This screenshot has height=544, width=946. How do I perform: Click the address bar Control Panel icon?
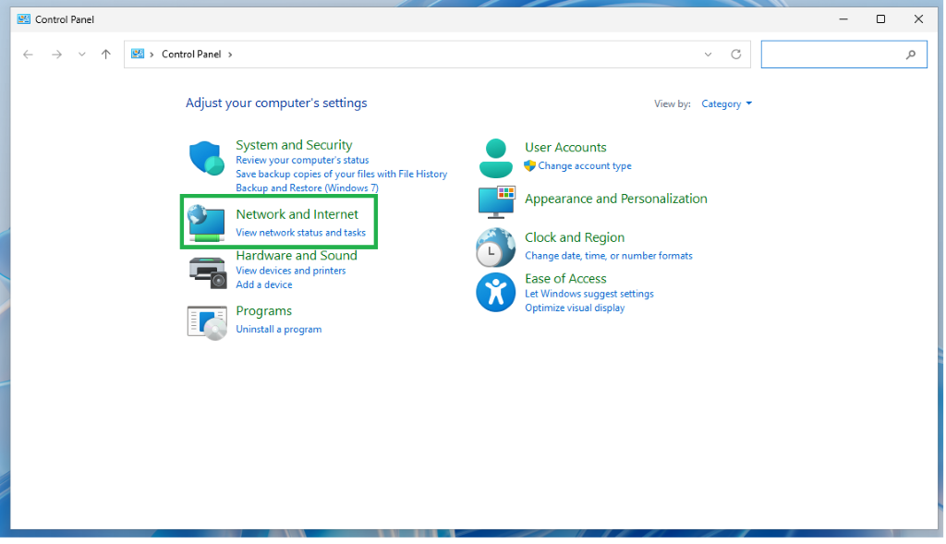coord(139,54)
